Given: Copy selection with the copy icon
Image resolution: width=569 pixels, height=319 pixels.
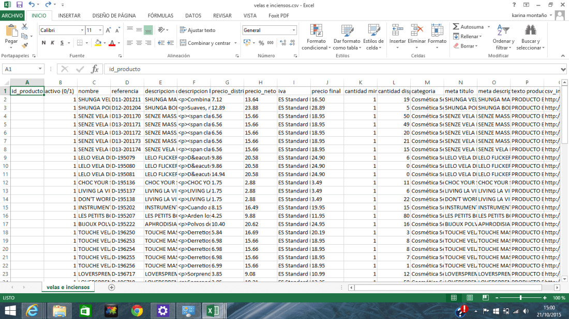Looking at the screenshot, I should [25, 36].
